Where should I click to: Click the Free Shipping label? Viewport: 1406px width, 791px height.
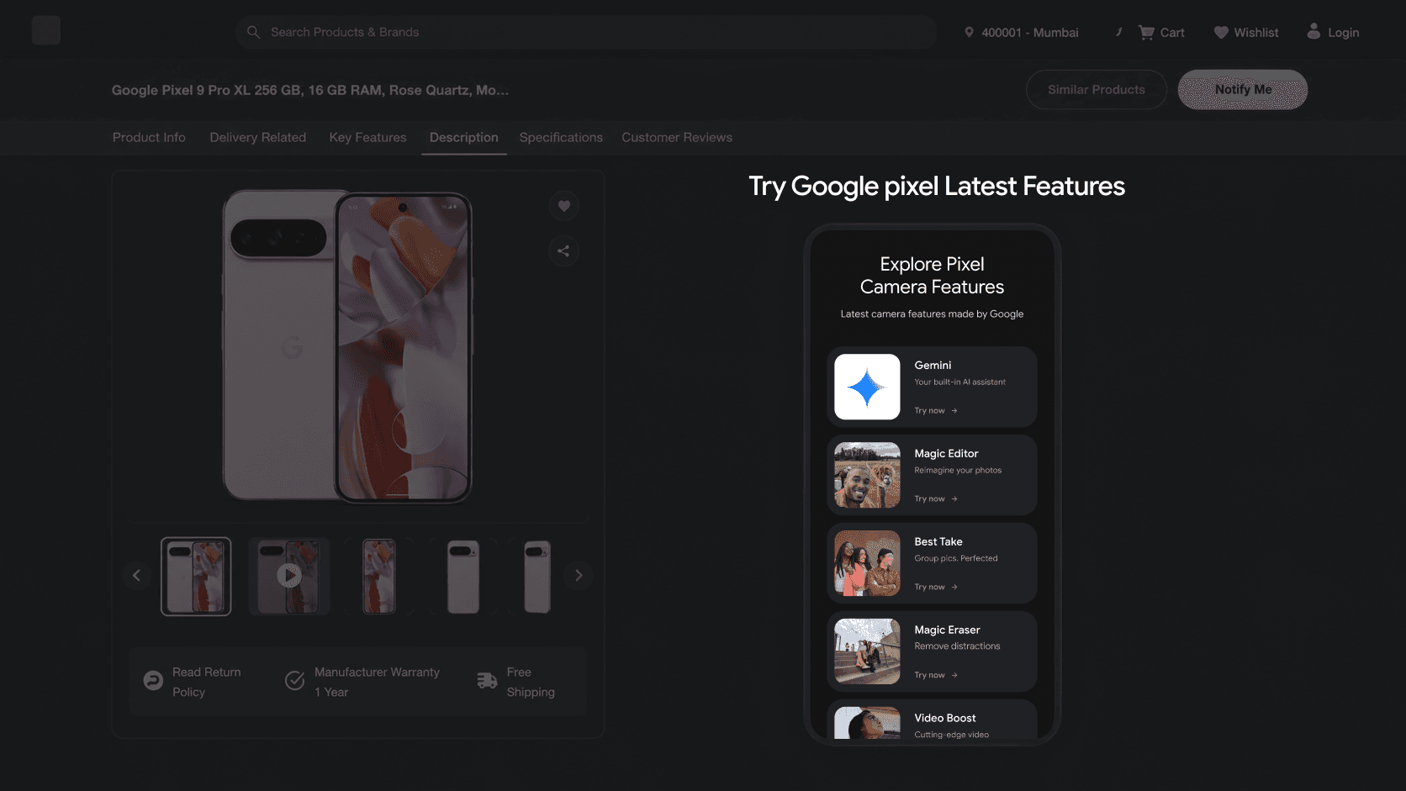531,682
